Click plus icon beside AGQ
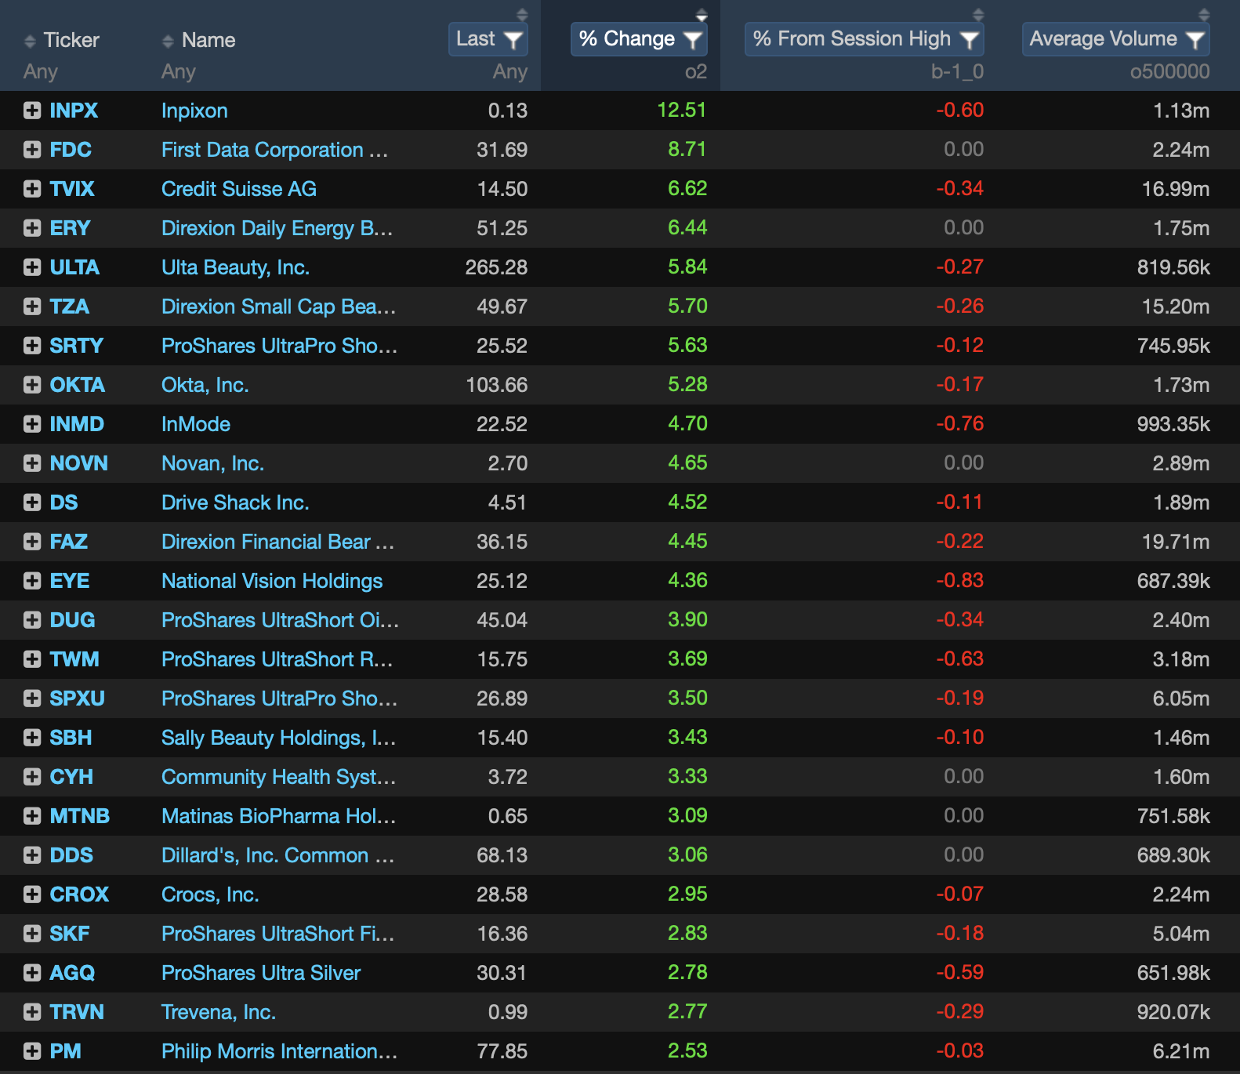 [x=32, y=973]
